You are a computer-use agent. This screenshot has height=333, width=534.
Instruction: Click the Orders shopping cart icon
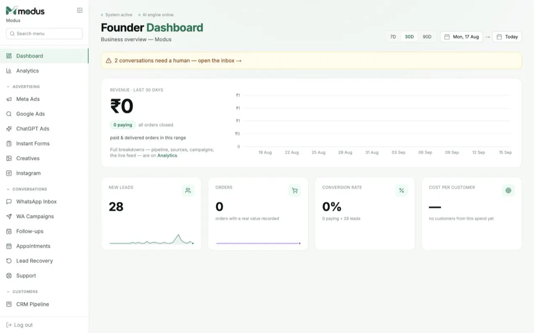pos(295,191)
